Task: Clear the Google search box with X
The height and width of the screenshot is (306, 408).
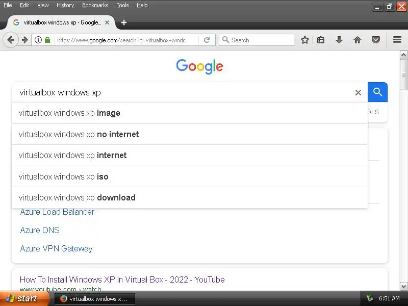Action: tap(358, 92)
